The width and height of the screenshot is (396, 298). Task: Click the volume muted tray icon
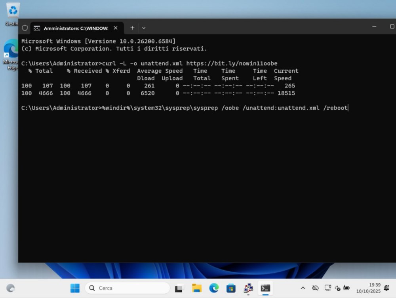(337, 288)
